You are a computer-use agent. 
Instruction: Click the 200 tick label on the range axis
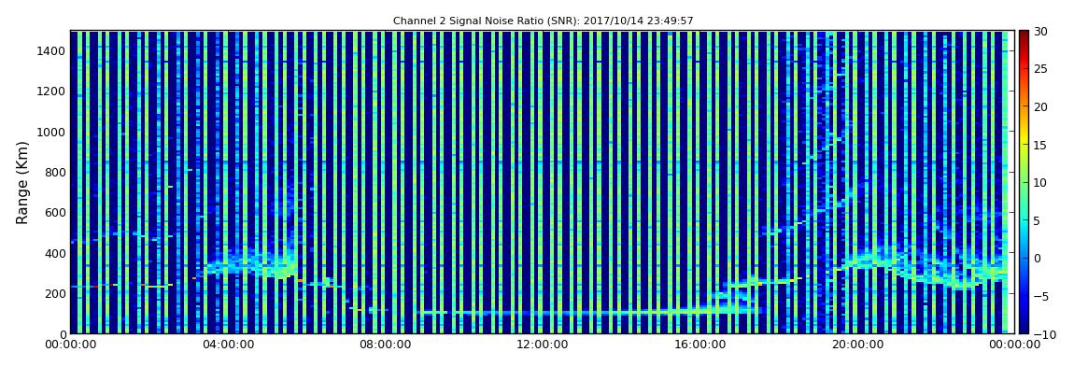point(55,294)
